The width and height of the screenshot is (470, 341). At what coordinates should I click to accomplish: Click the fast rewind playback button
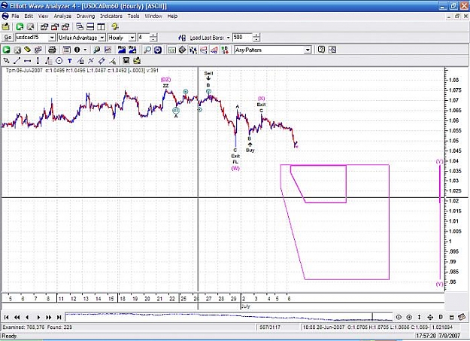(17, 317)
